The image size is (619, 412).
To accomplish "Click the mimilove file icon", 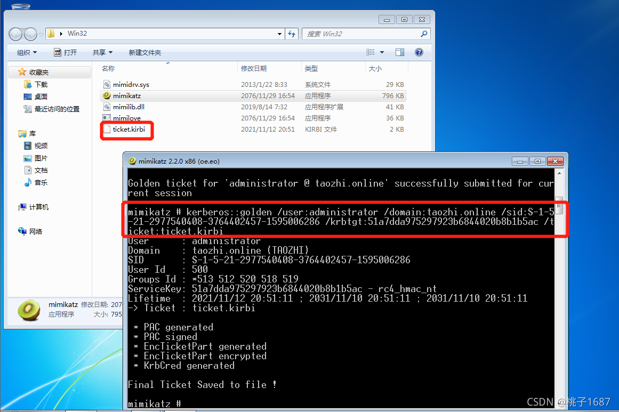I will pos(107,118).
